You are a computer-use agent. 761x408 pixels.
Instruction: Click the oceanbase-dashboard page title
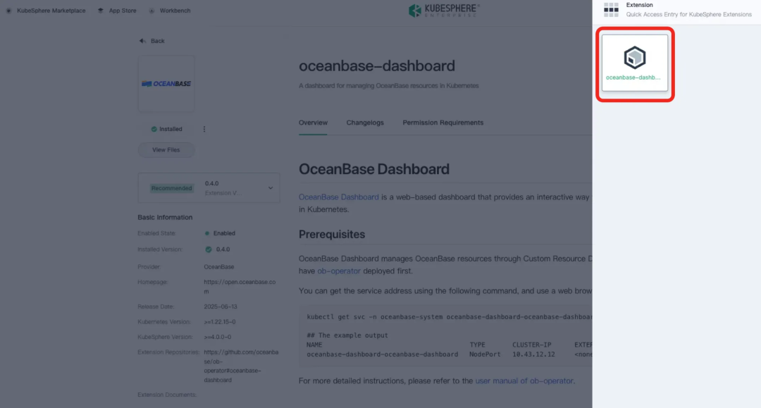[376, 66]
